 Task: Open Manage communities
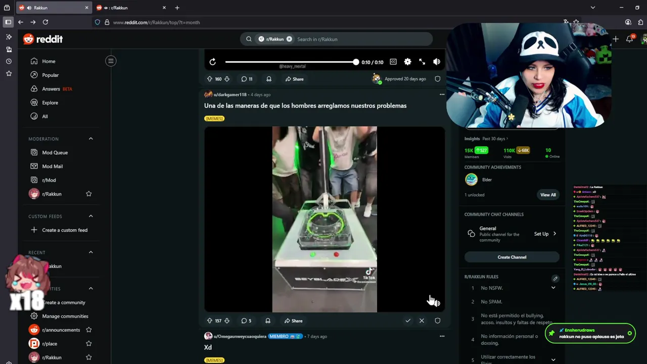point(65,316)
